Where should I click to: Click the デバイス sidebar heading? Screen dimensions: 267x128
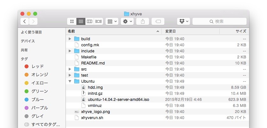[x=28, y=41]
